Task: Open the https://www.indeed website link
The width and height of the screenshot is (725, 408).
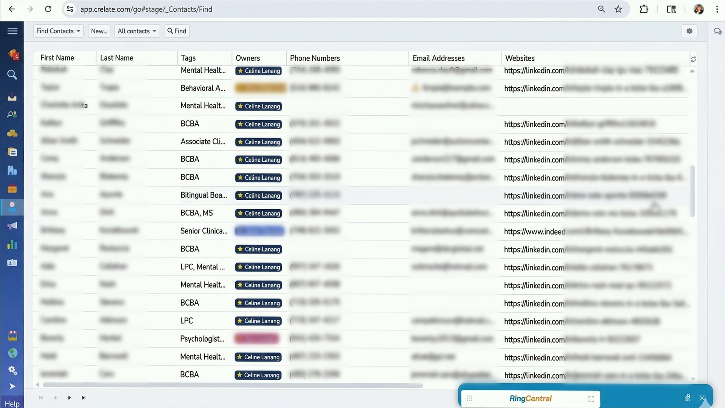Action: pos(534,232)
